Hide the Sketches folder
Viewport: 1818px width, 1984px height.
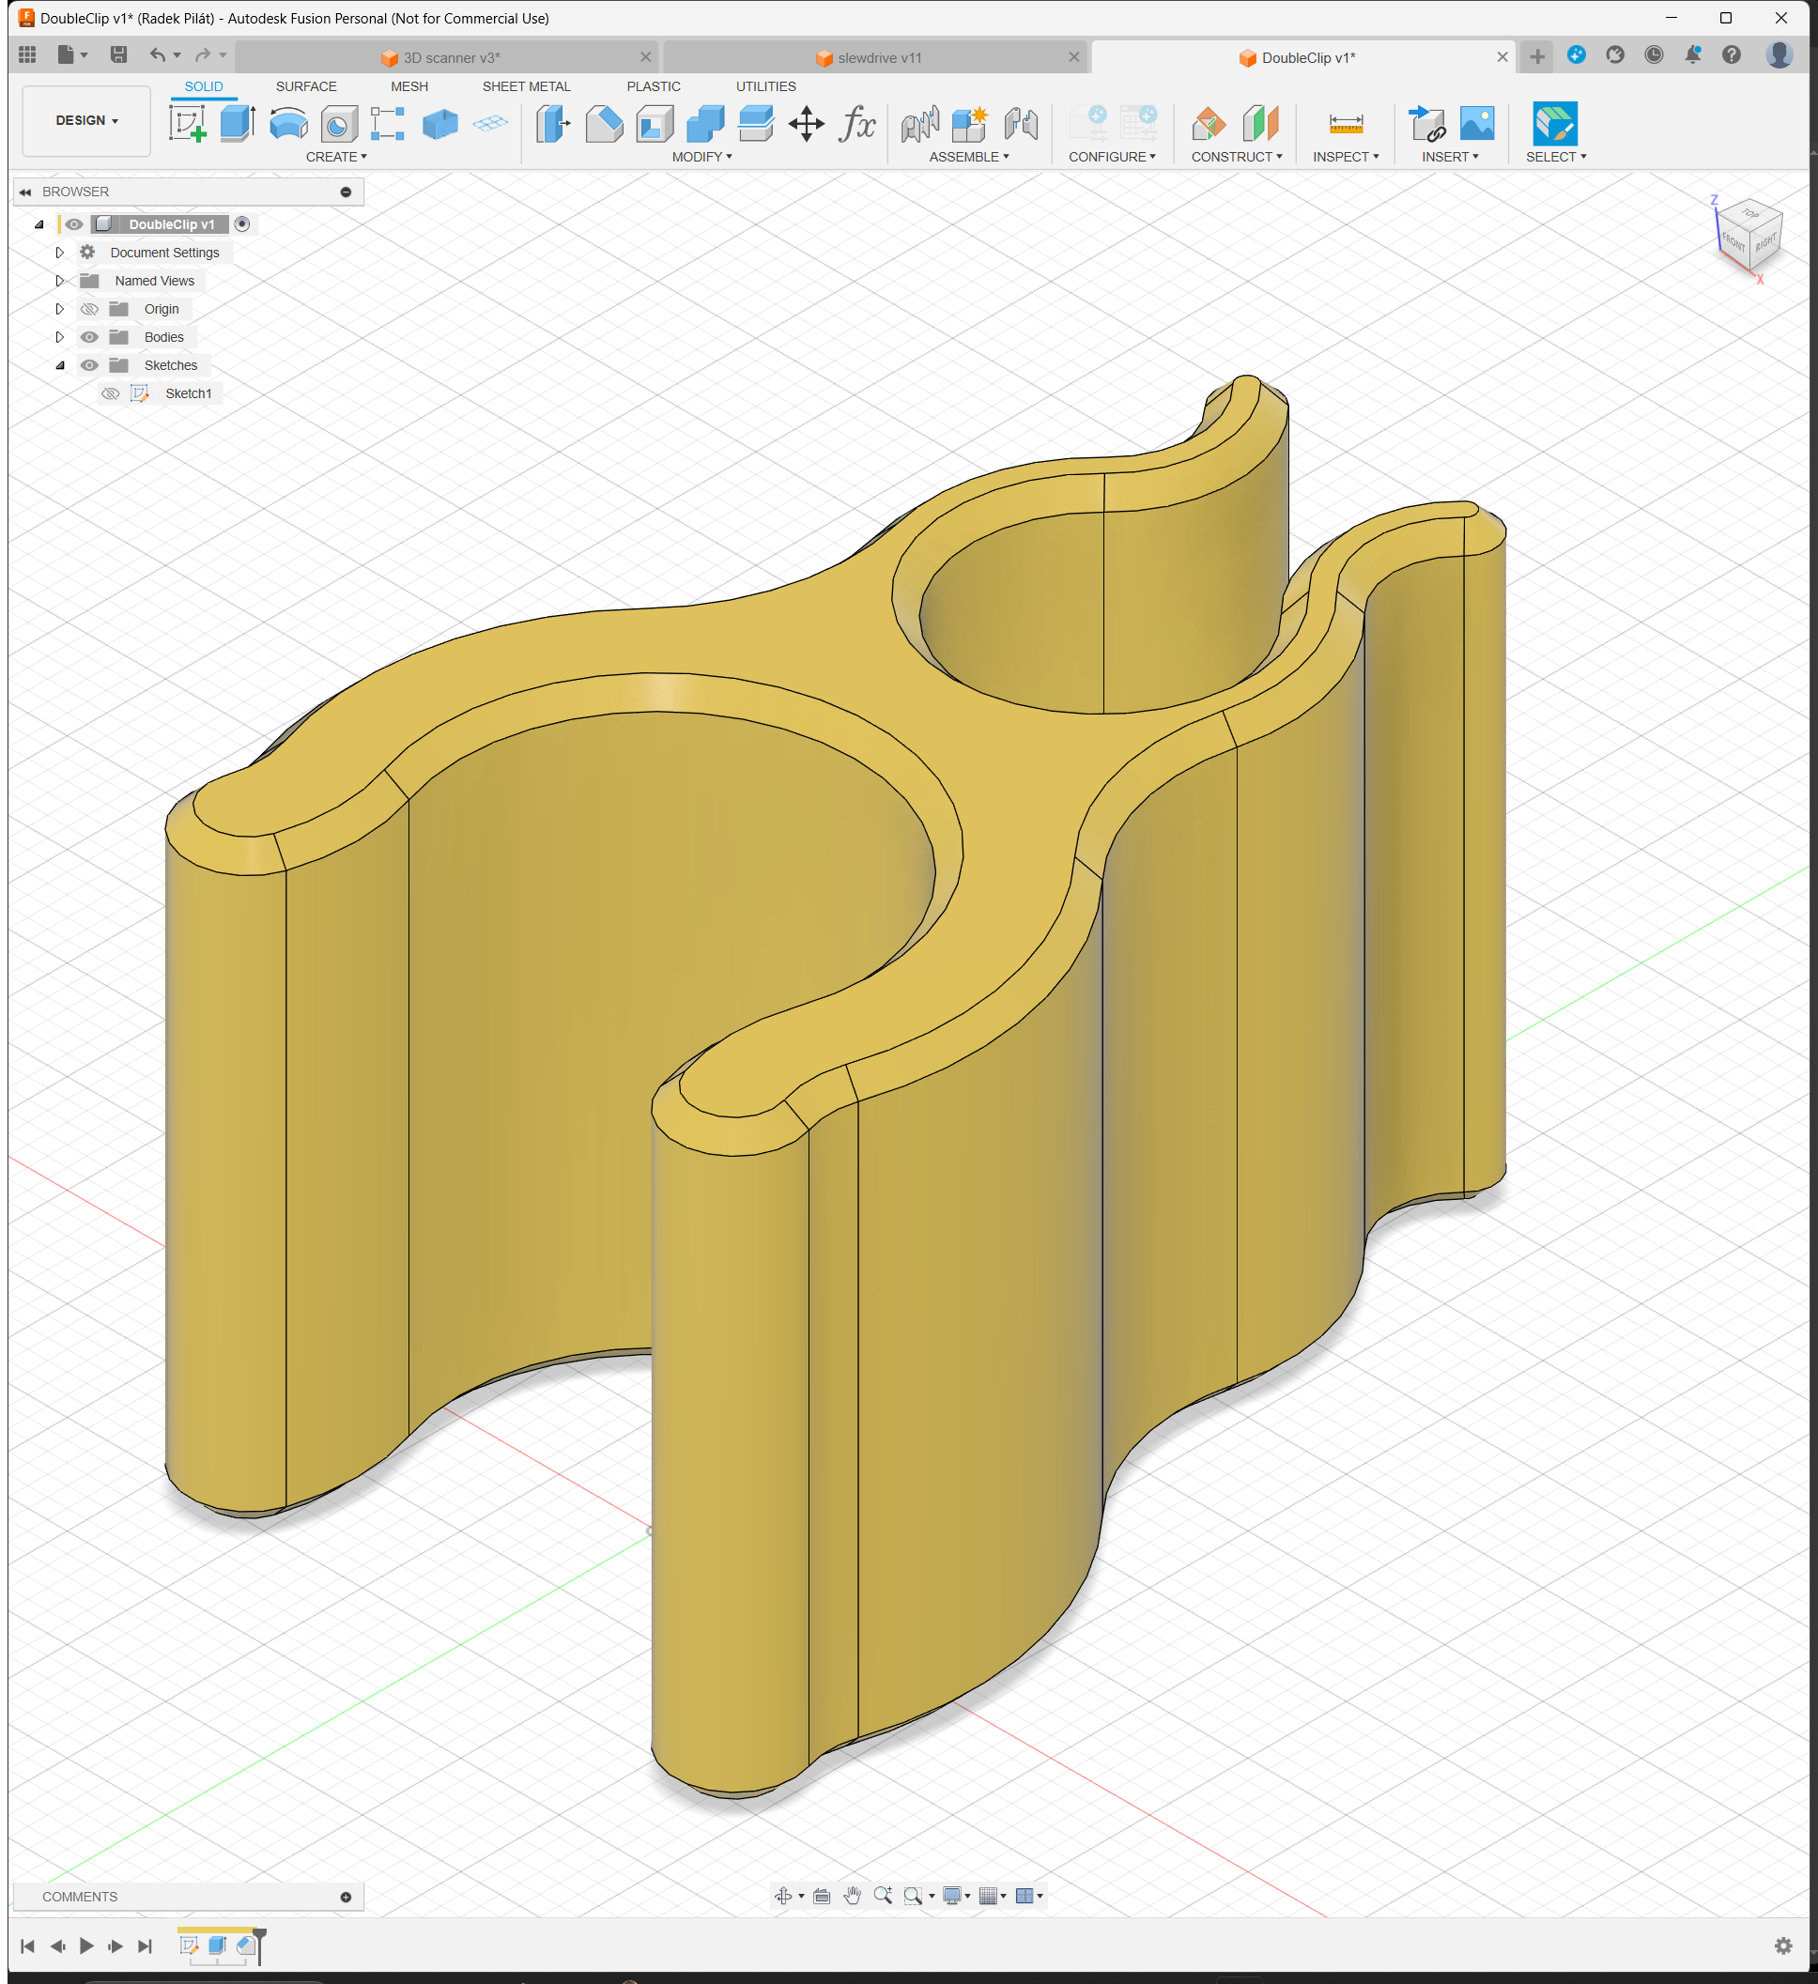(89, 365)
